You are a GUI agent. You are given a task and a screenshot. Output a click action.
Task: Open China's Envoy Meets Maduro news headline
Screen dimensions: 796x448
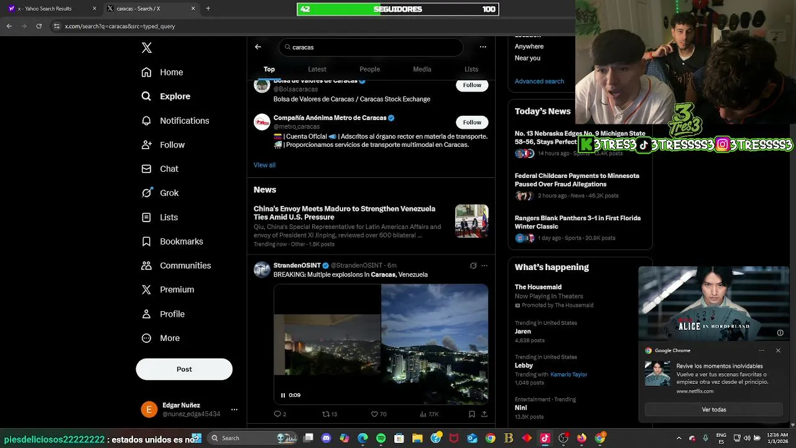tap(345, 213)
